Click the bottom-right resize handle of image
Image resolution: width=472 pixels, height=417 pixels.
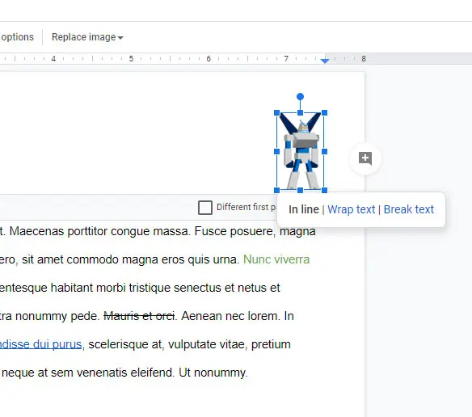point(324,190)
